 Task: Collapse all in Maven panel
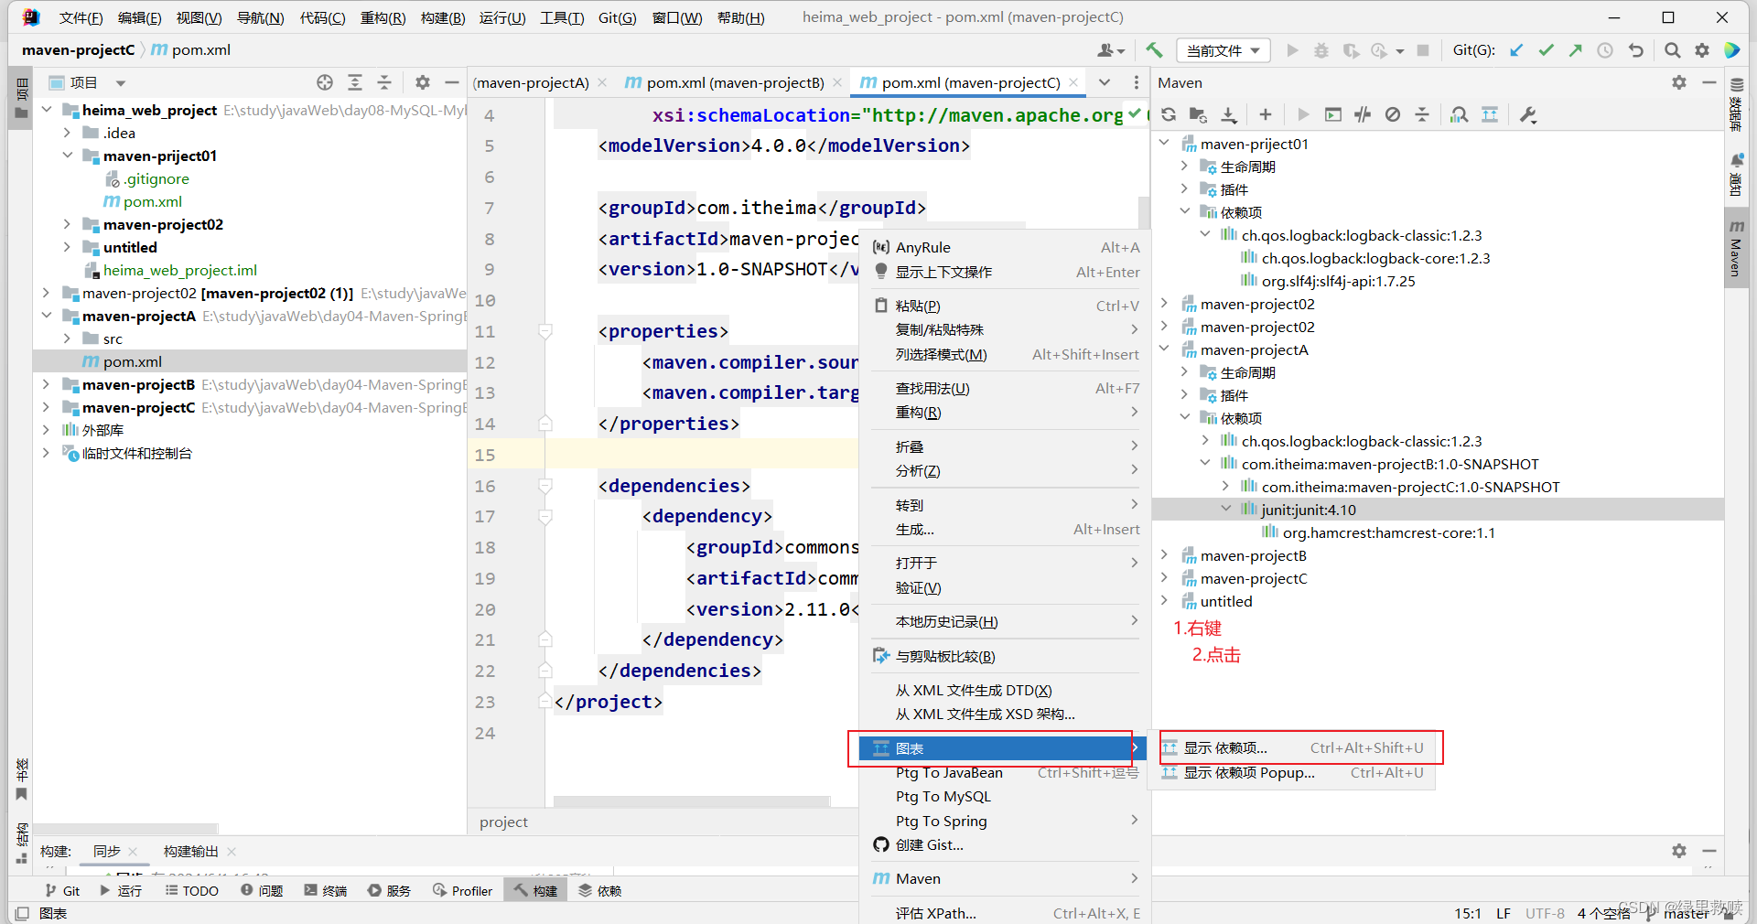pos(1422,114)
